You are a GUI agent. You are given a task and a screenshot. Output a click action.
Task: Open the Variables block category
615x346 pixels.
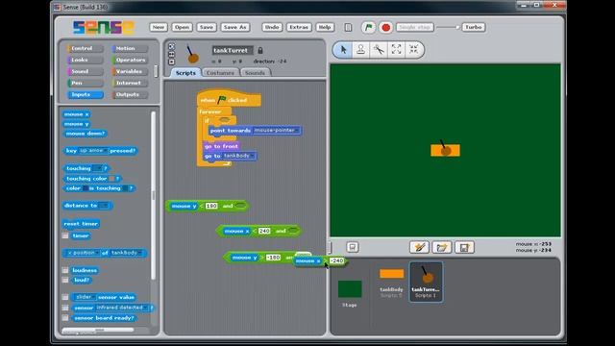pos(130,71)
